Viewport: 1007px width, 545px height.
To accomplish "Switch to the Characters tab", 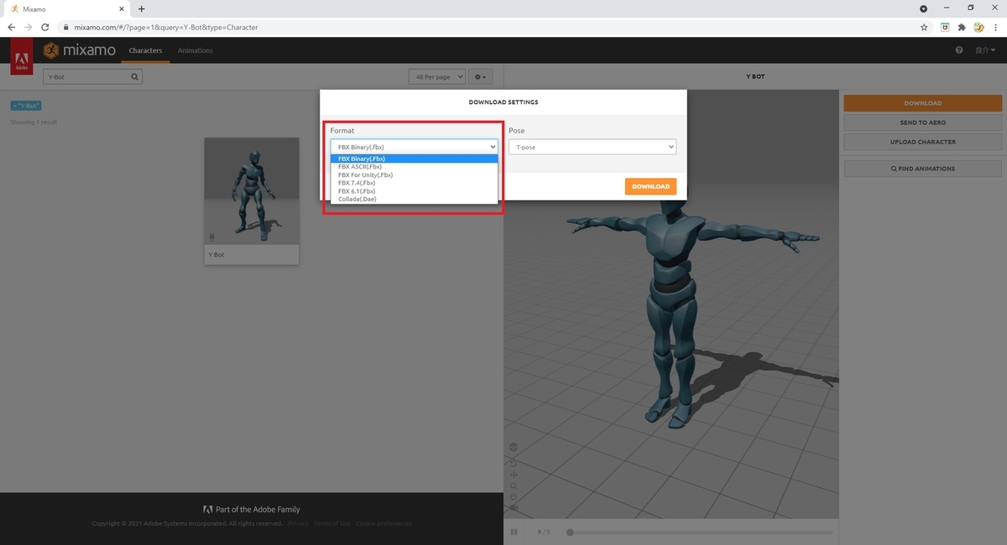I will pyautogui.click(x=145, y=50).
